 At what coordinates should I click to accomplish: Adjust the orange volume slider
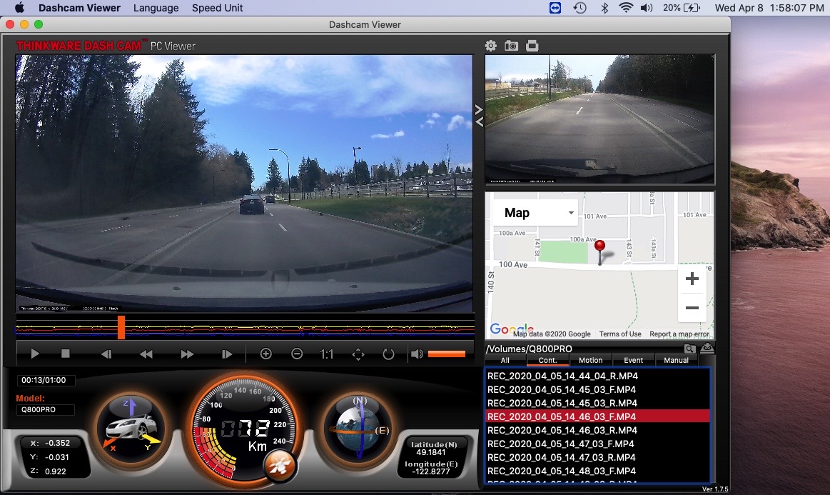pos(447,354)
